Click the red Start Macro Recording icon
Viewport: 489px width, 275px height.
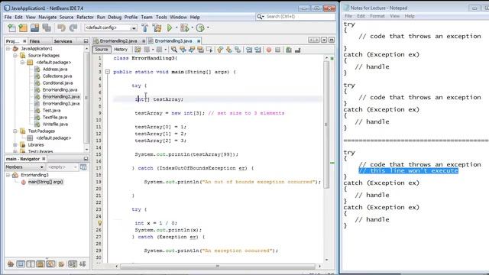coord(269,50)
